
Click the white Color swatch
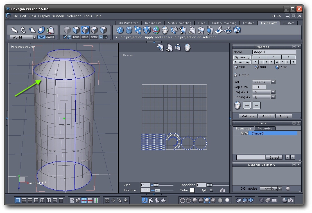coord(192,190)
